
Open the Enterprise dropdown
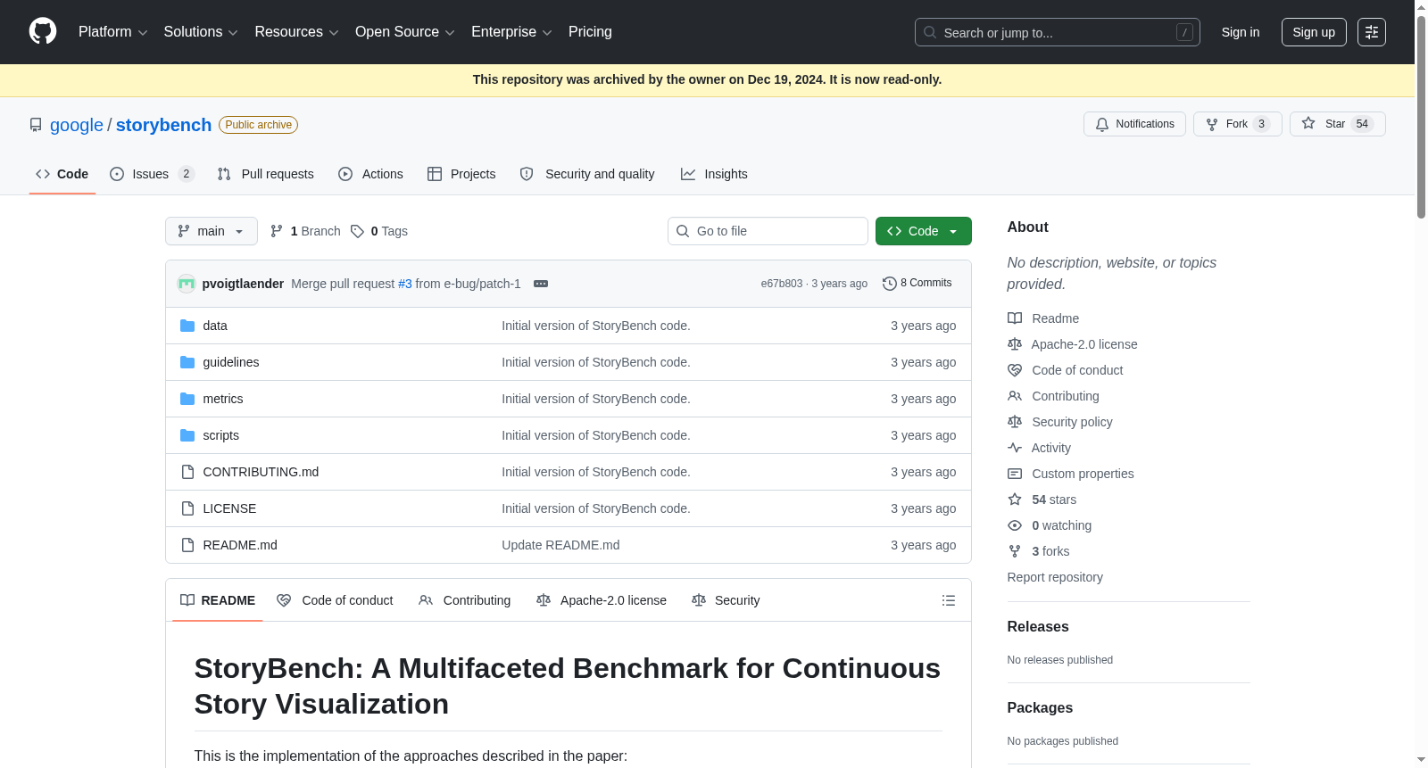511,32
